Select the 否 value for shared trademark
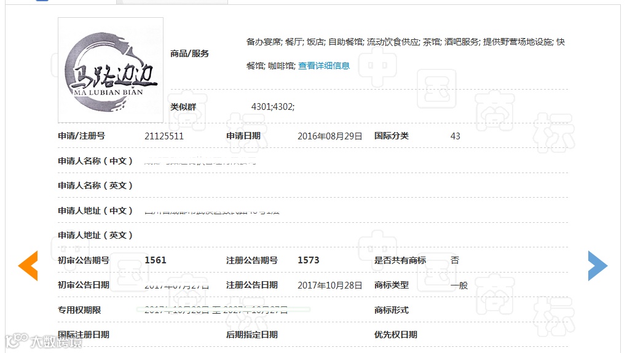This screenshot has height=353, width=627. (455, 260)
